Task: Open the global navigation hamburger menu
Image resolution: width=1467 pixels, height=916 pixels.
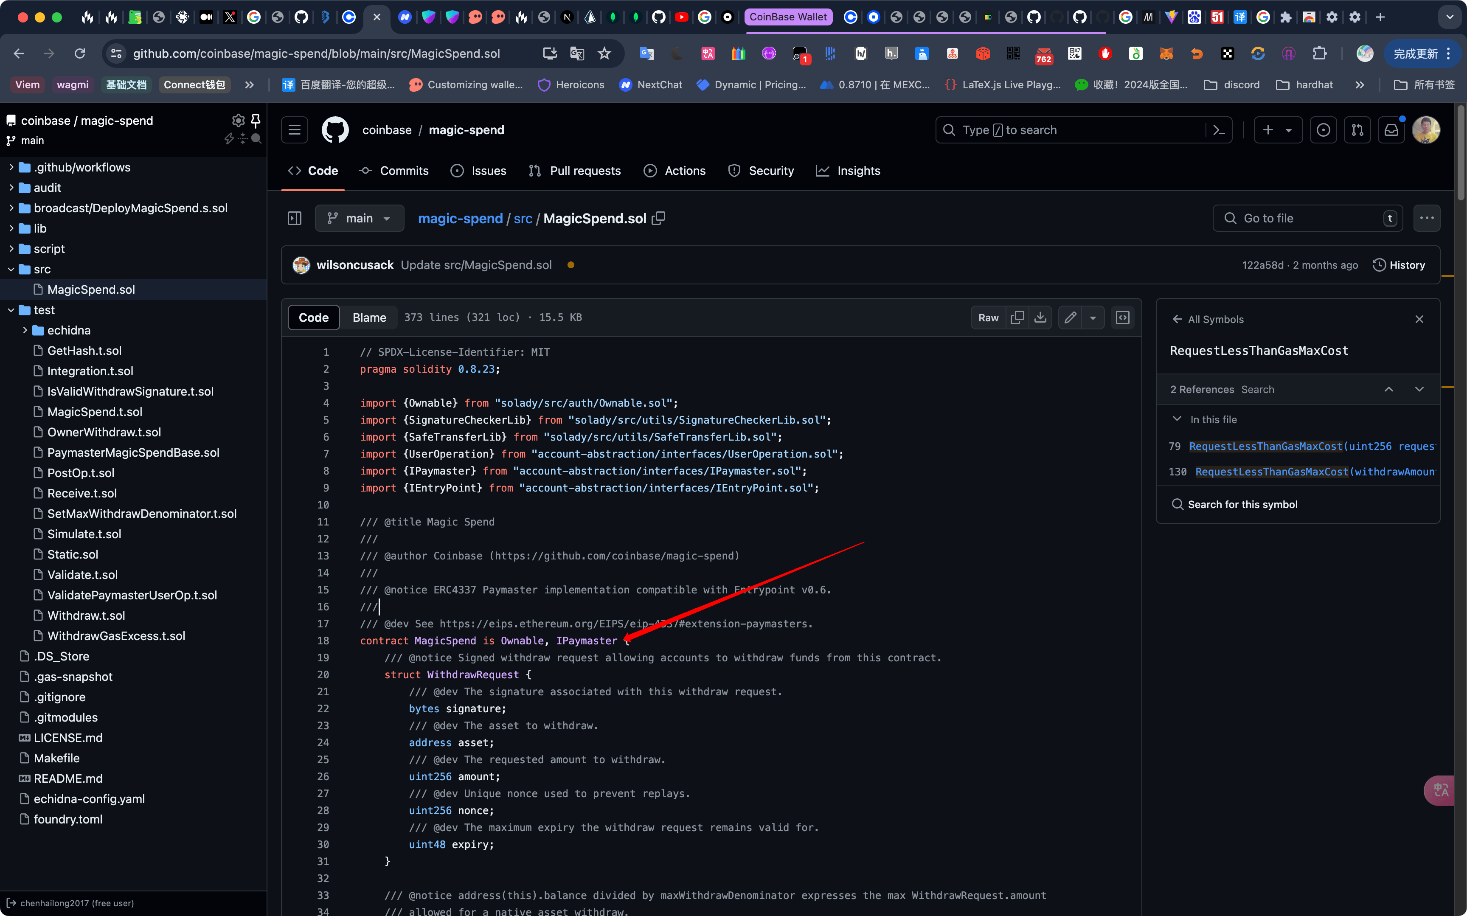Action: 294,129
